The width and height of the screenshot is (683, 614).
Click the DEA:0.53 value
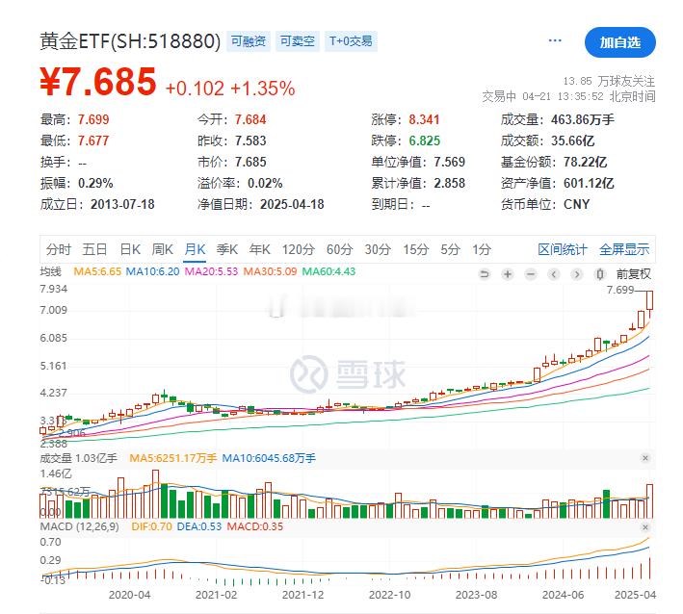[x=199, y=526]
